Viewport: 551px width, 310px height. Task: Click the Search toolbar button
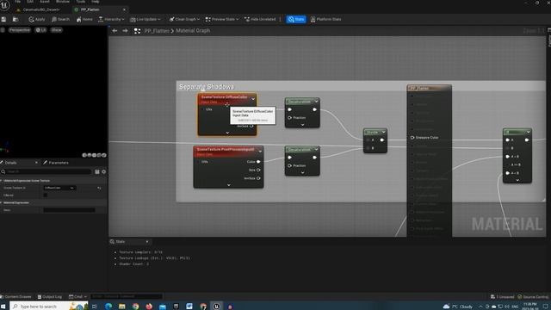coord(60,19)
